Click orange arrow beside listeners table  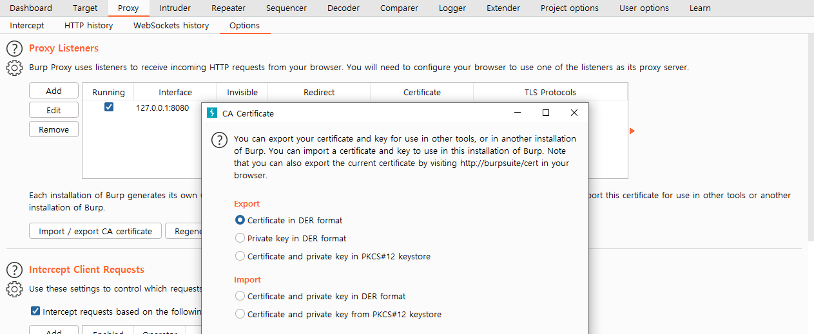tap(632, 131)
